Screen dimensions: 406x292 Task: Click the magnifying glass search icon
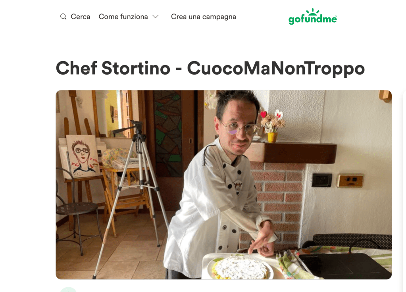coord(63,17)
